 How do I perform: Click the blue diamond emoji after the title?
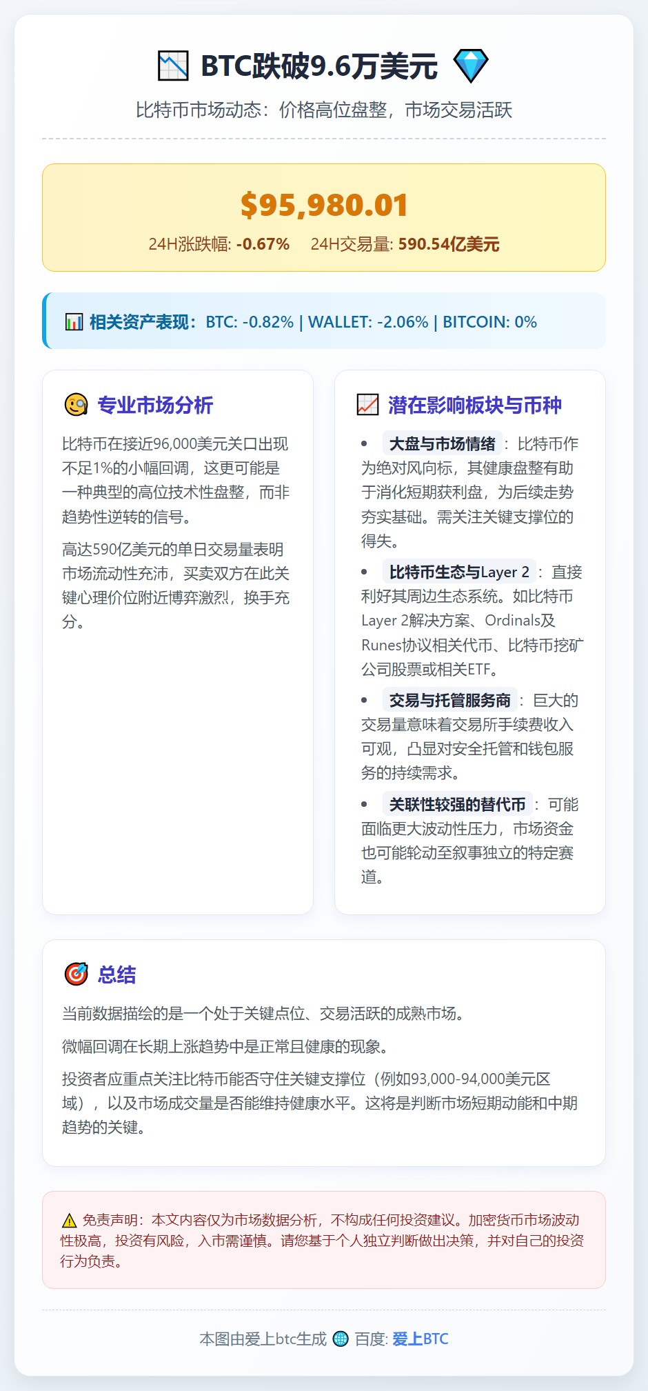pos(471,66)
